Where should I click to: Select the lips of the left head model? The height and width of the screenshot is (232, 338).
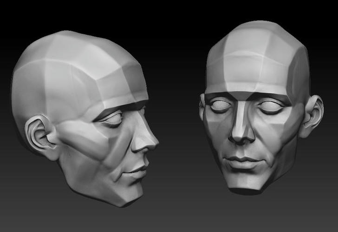[138, 171]
